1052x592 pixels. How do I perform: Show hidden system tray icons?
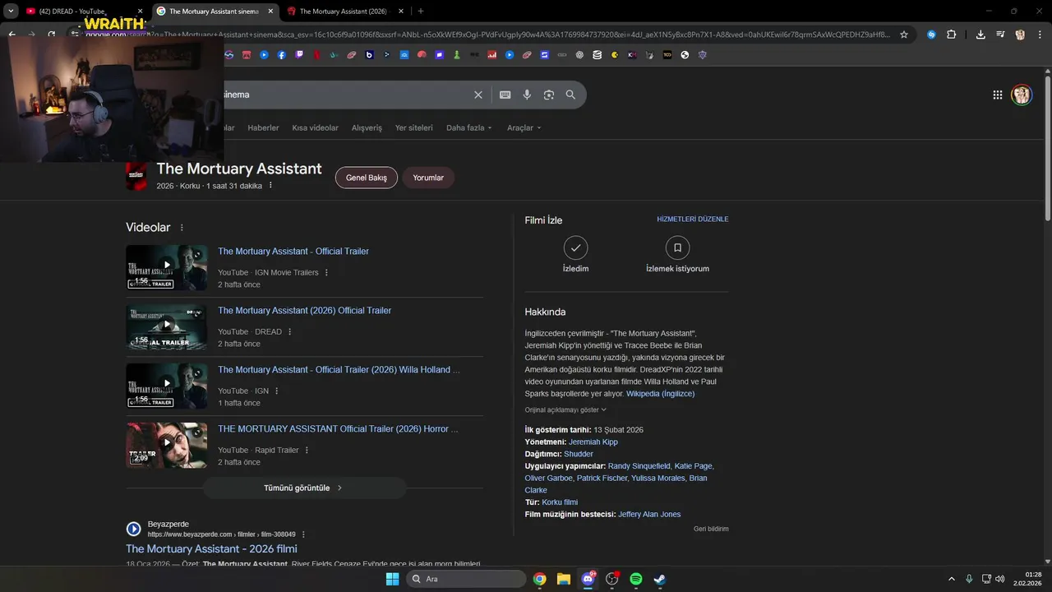[x=952, y=579]
